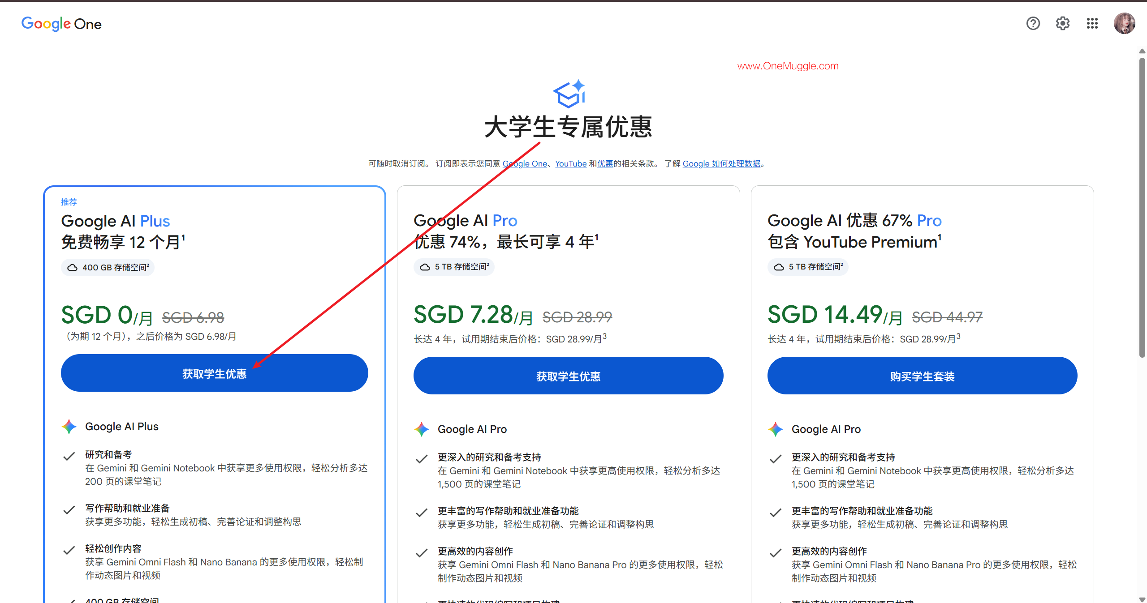This screenshot has width=1147, height=603.
Task: Click the crossed-out SGD 6.98 price
Action: pos(193,318)
